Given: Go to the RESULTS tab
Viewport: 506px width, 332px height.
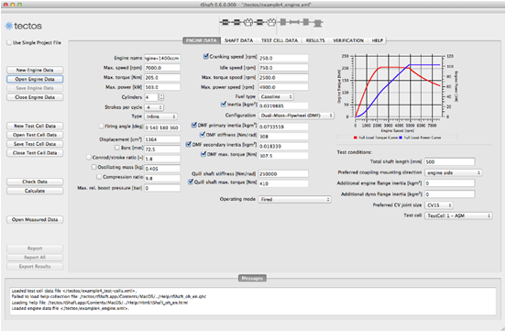Looking at the screenshot, I should pyautogui.click(x=315, y=40).
